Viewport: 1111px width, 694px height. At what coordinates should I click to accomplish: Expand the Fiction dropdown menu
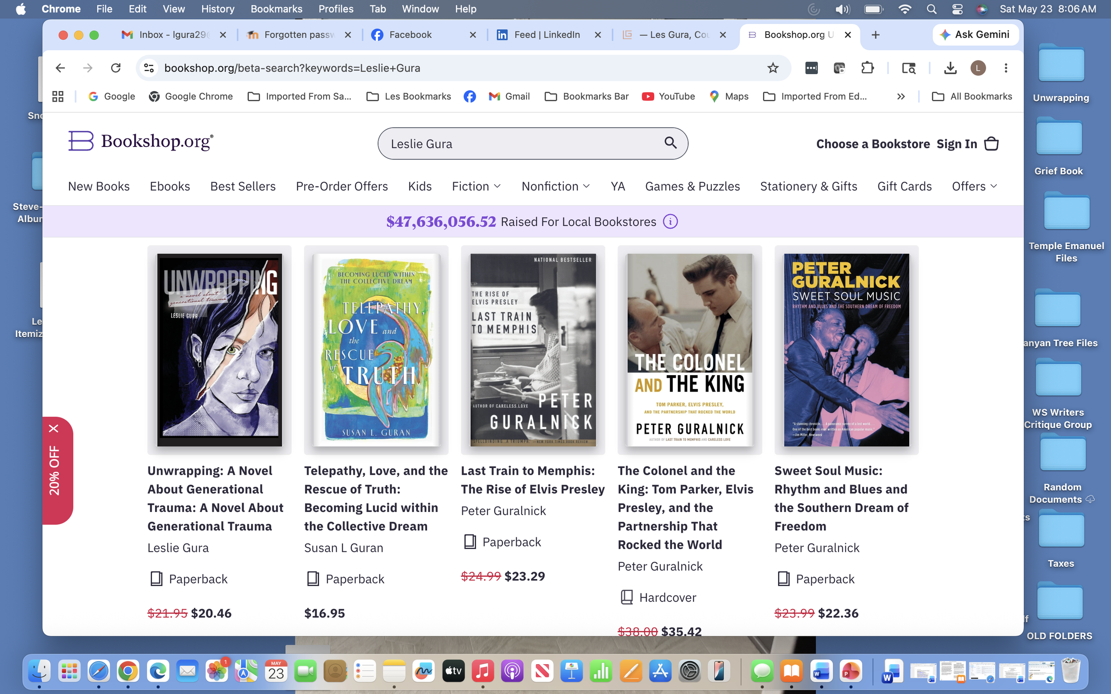tap(476, 186)
